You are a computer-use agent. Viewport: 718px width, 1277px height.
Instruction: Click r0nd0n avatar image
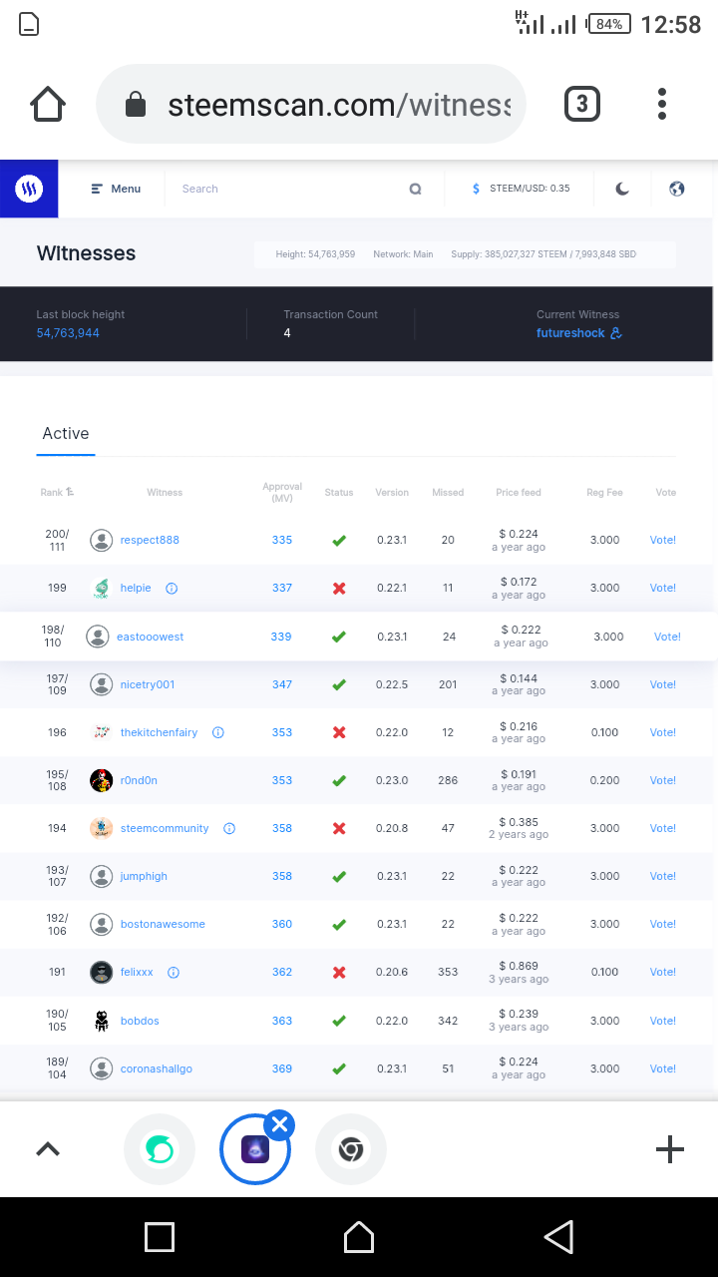pyautogui.click(x=101, y=780)
